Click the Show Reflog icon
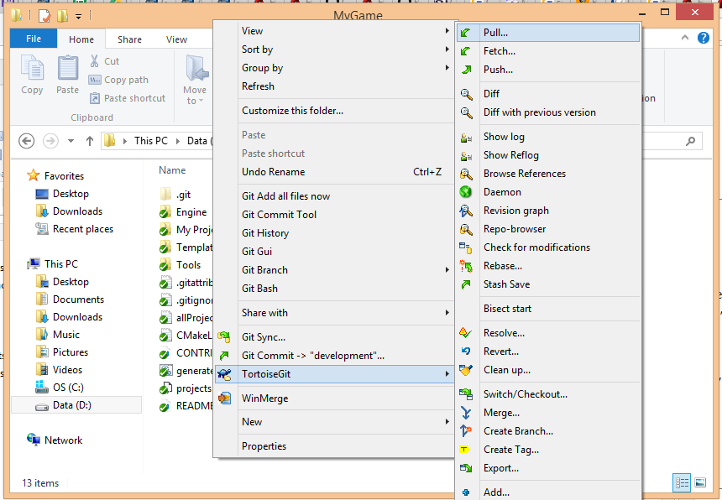The image size is (722, 500). pos(466,156)
